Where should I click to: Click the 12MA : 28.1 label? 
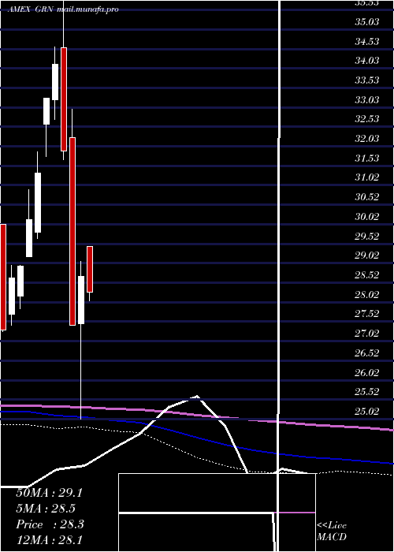49,540
